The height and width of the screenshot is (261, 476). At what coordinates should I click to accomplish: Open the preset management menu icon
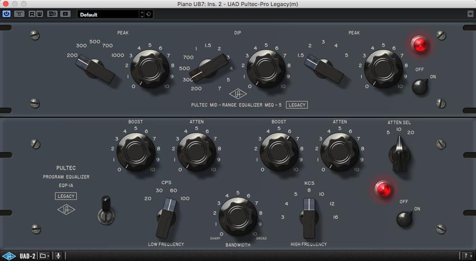tap(65, 14)
